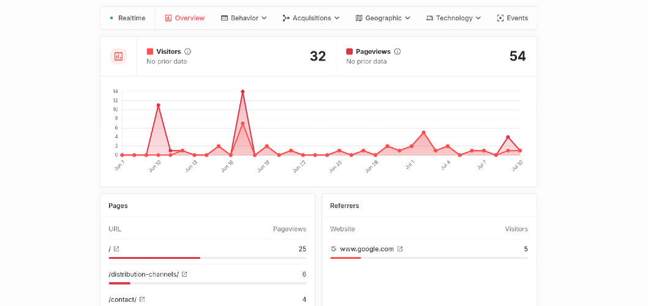Click the URL column header

(x=115, y=229)
